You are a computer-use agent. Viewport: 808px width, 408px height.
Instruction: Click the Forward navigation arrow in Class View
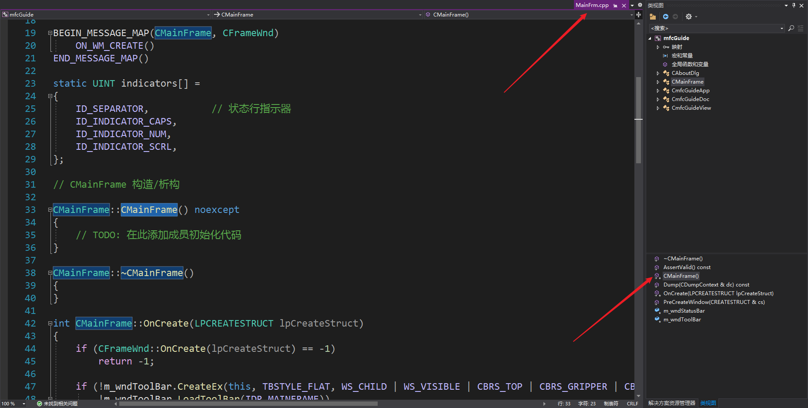675,17
